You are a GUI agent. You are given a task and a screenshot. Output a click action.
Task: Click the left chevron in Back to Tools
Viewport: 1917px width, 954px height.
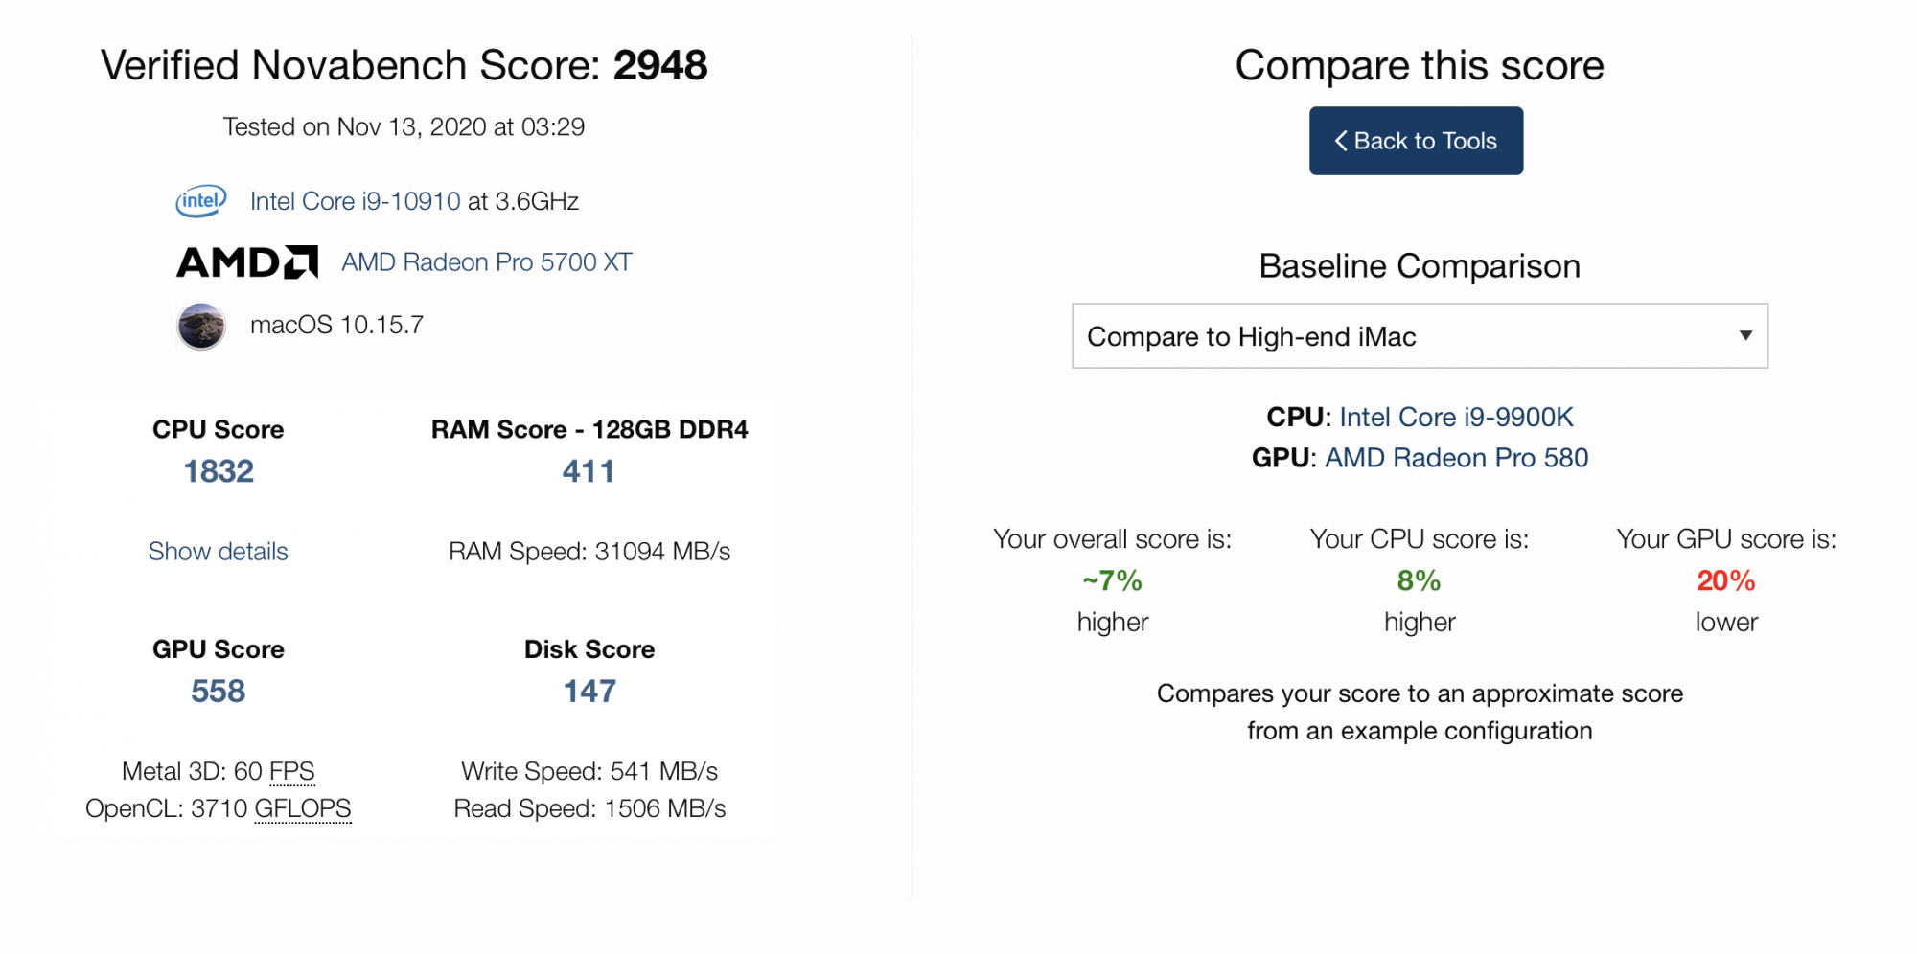1341,141
